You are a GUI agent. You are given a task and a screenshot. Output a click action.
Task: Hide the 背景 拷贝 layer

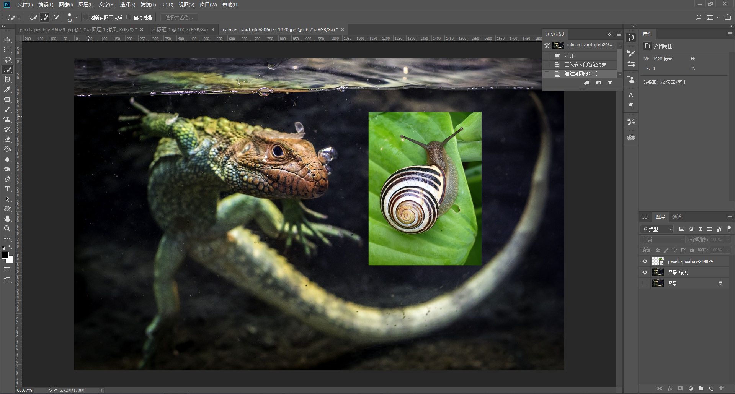click(x=645, y=272)
